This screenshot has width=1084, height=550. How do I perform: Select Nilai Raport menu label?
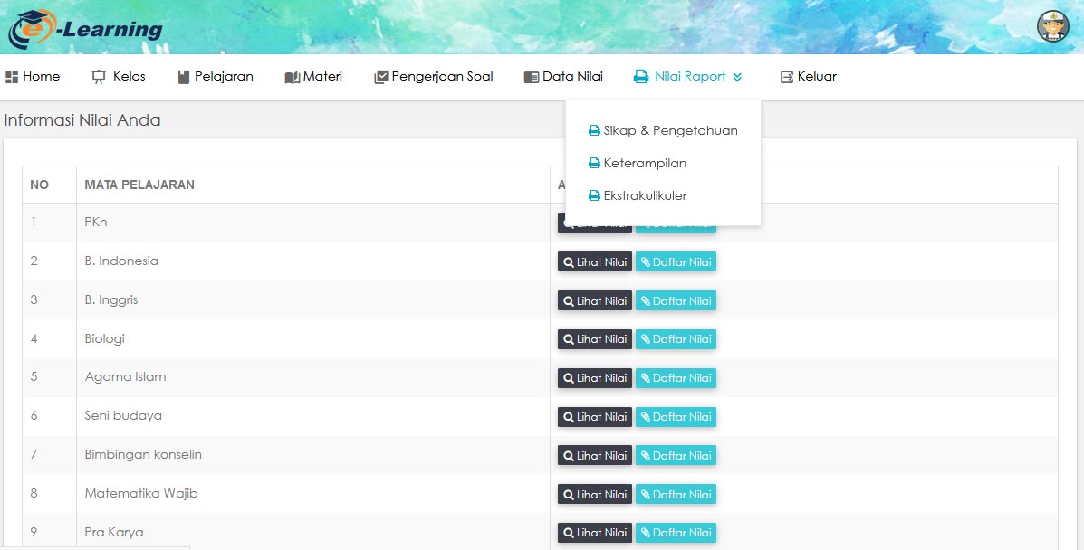tap(690, 77)
